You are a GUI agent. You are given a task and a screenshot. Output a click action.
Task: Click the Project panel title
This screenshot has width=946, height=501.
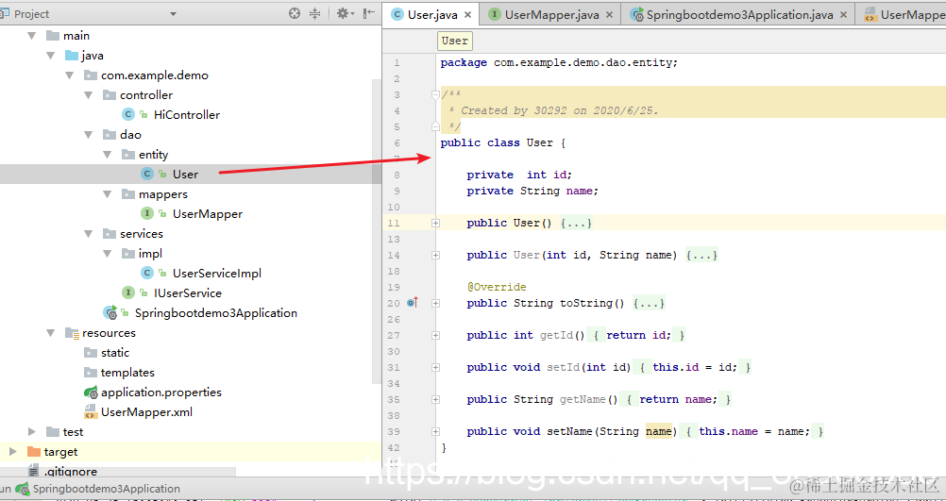click(x=31, y=14)
